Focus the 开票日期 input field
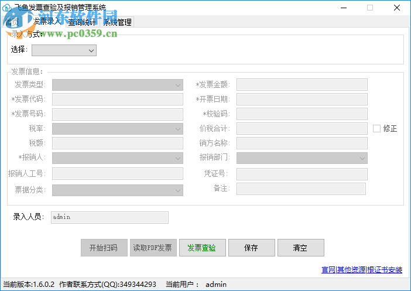This screenshot has width=411, height=291. tap(302, 100)
